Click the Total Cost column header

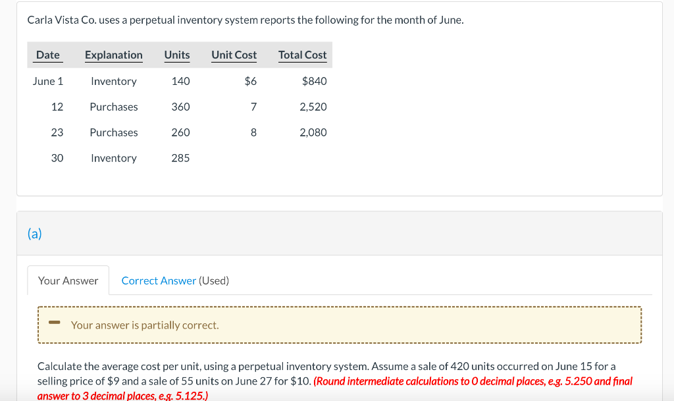pos(302,55)
